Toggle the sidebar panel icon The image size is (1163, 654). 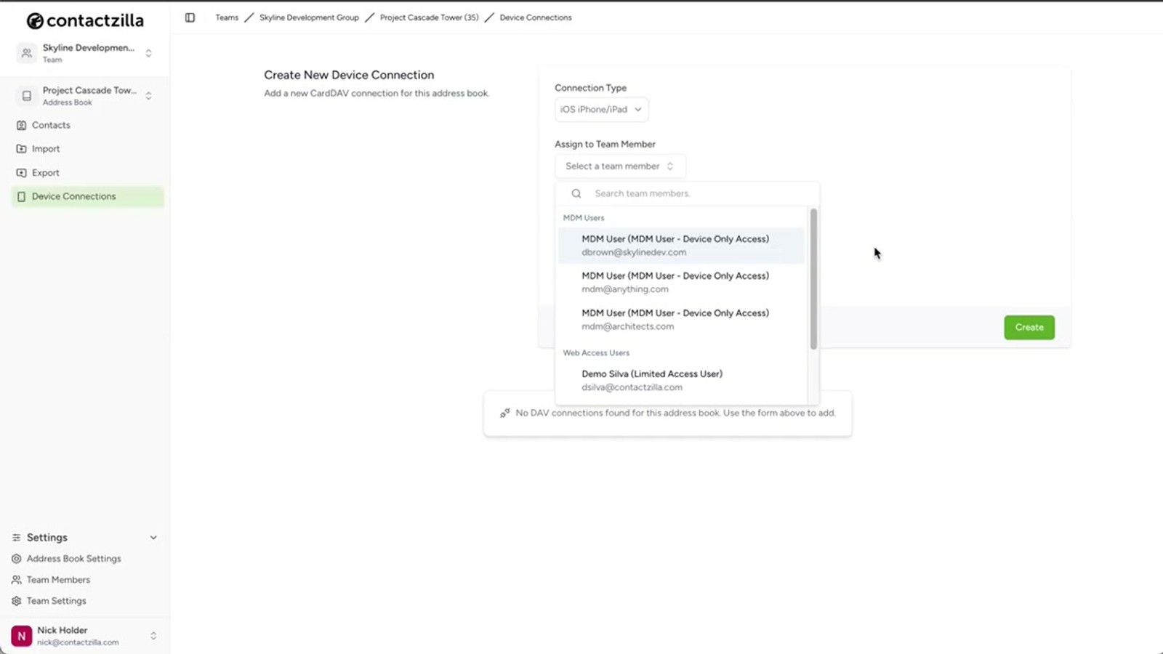[x=190, y=17]
